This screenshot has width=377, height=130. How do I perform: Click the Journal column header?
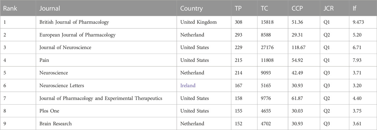tap(50, 9)
